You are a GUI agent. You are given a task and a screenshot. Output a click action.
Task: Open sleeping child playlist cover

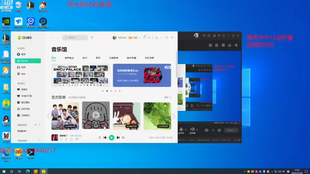(x=127, y=116)
